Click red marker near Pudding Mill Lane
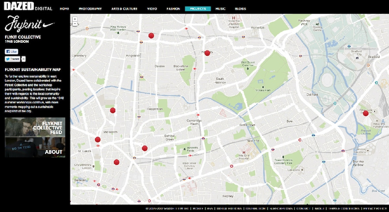 coord(366,113)
